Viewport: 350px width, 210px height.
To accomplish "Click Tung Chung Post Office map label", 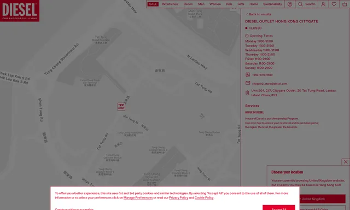I will 130,134.
